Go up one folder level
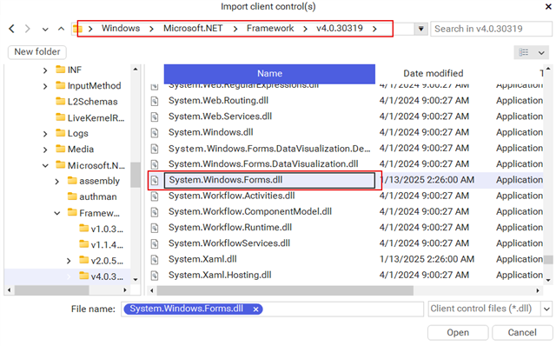Viewport: 556px width, 346px height. [61, 29]
